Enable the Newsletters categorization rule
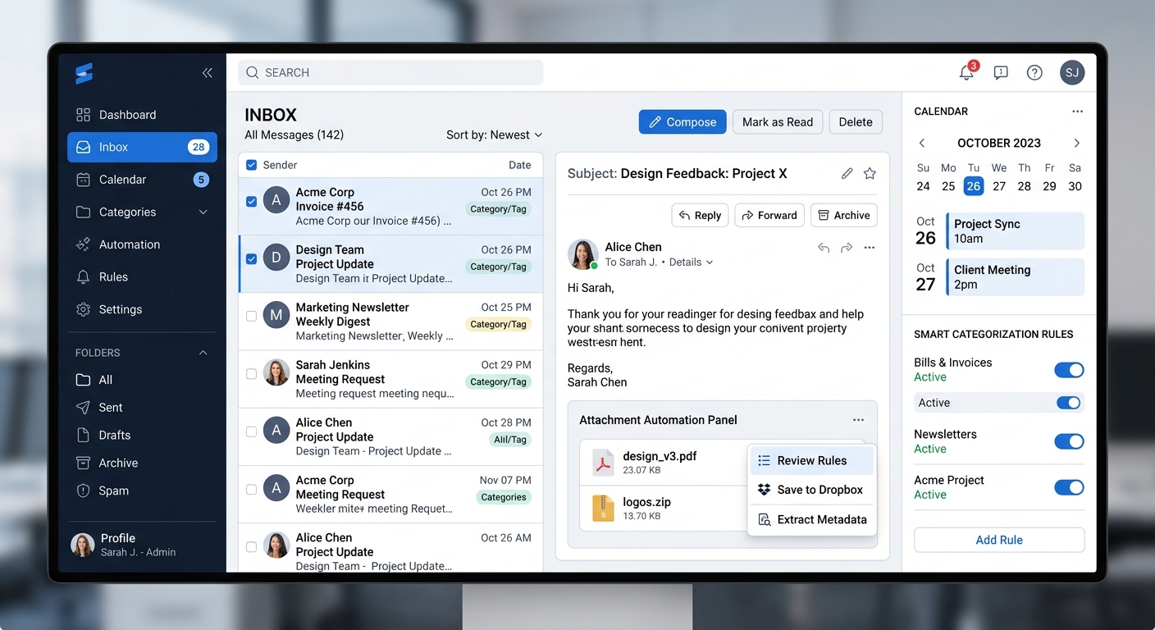 click(x=1069, y=441)
